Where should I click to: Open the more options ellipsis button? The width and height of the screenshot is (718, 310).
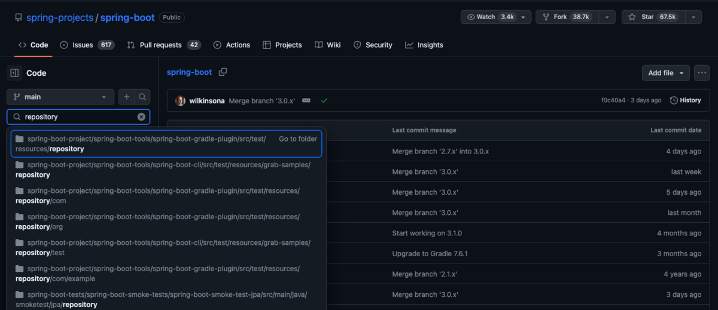click(x=701, y=73)
